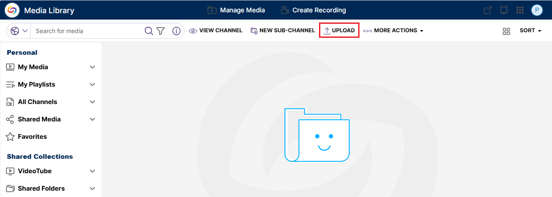Screen dimensions: 552x197
Task: Select VideoTube collection
Action: [35, 171]
